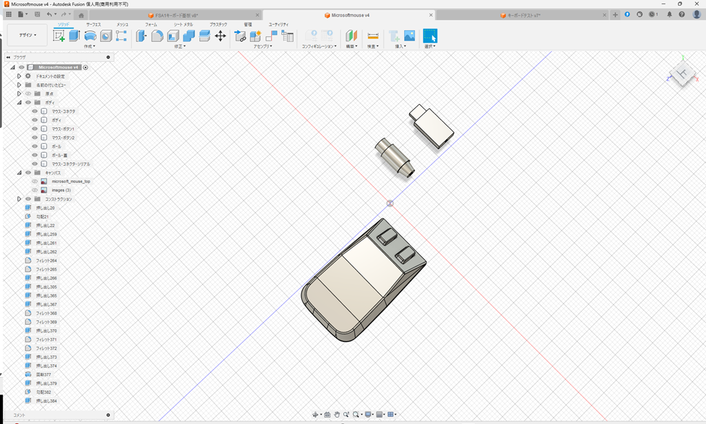The image size is (706, 424).
Task: Open the Measure tool under 検査
Action: [x=372, y=34]
